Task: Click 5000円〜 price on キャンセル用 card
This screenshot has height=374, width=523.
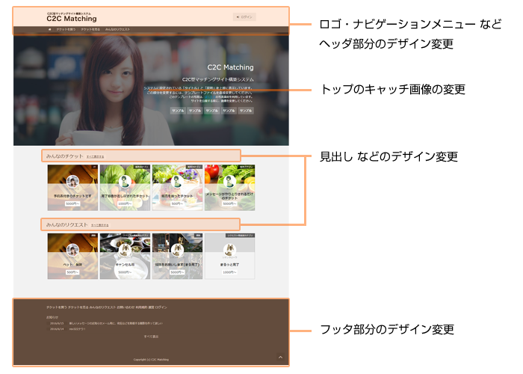Action: [x=125, y=272]
